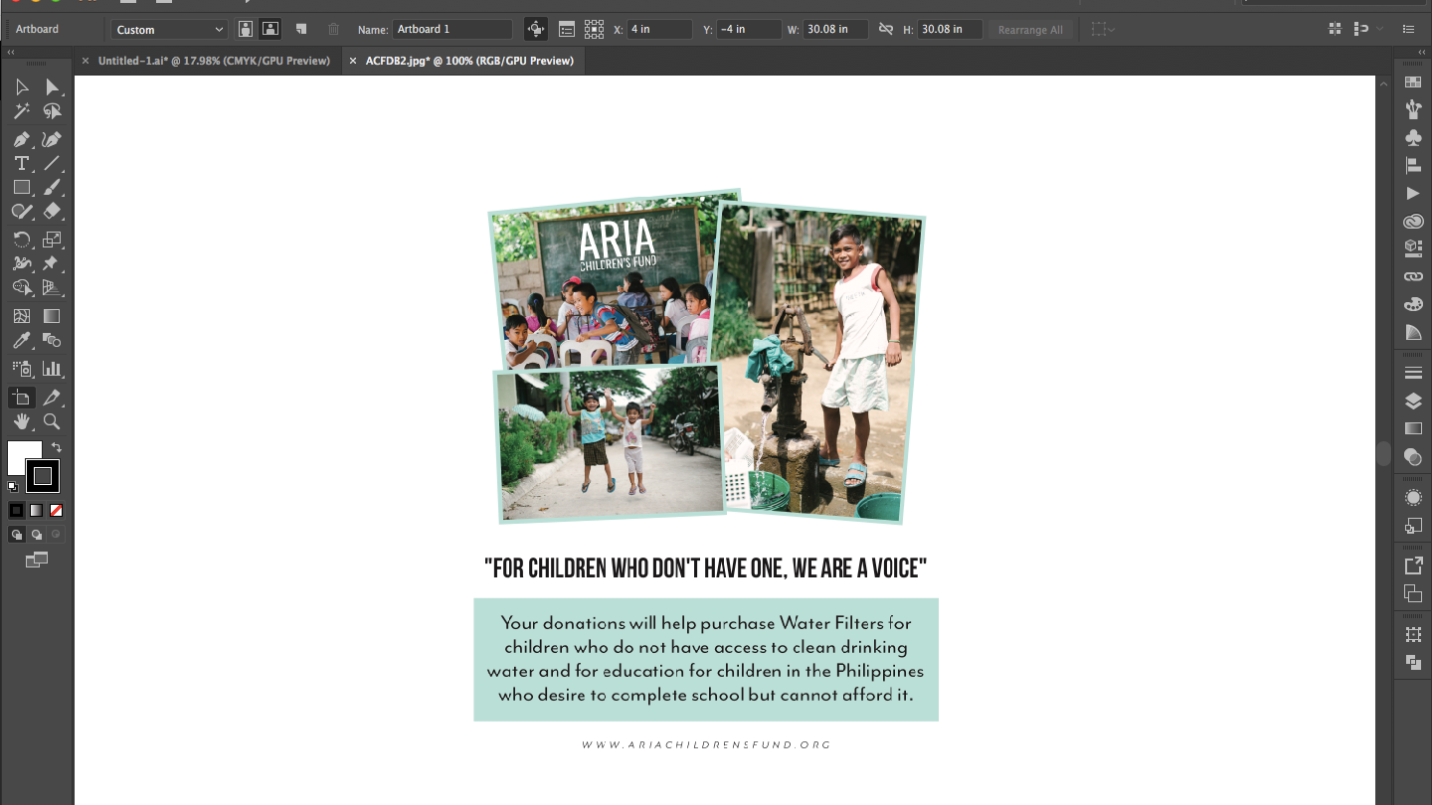The width and height of the screenshot is (1432, 805).
Task: Change Screen Mode button
Action: (x=37, y=561)
